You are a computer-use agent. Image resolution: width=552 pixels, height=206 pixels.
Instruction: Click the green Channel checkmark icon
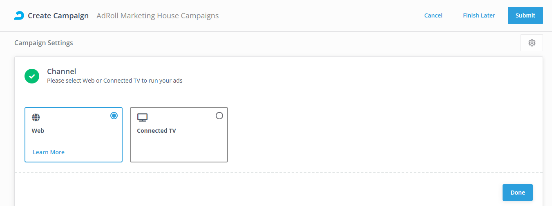[x=32, y=76]
